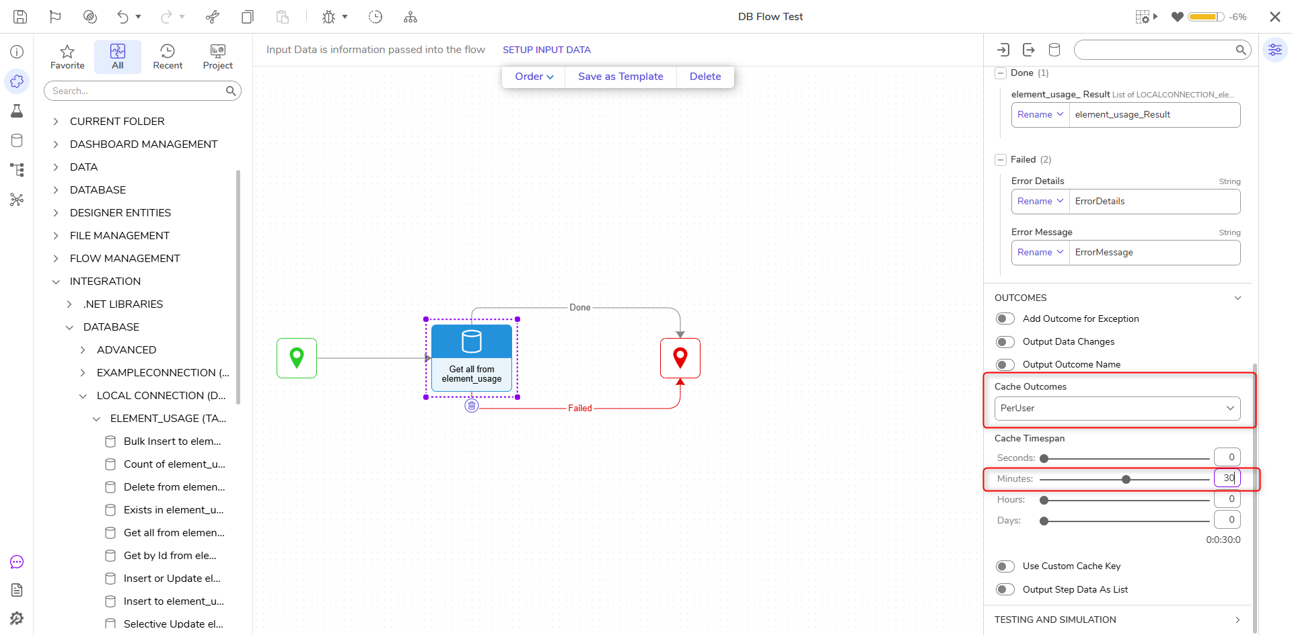The image size is (1292, 635).
Task: Select the green Start step on canvas
Action: click(x=297, y=358)
